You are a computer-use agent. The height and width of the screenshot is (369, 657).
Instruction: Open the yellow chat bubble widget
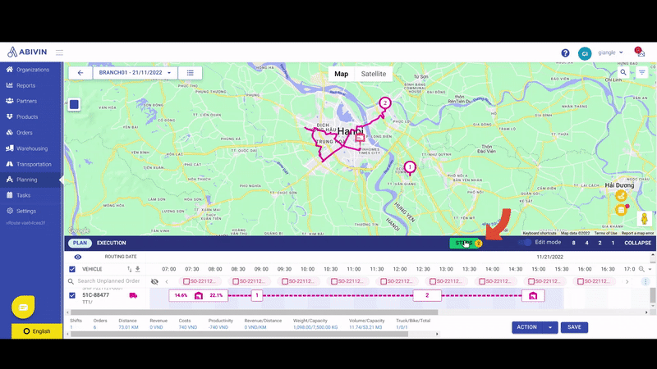(x=23, y=307)
